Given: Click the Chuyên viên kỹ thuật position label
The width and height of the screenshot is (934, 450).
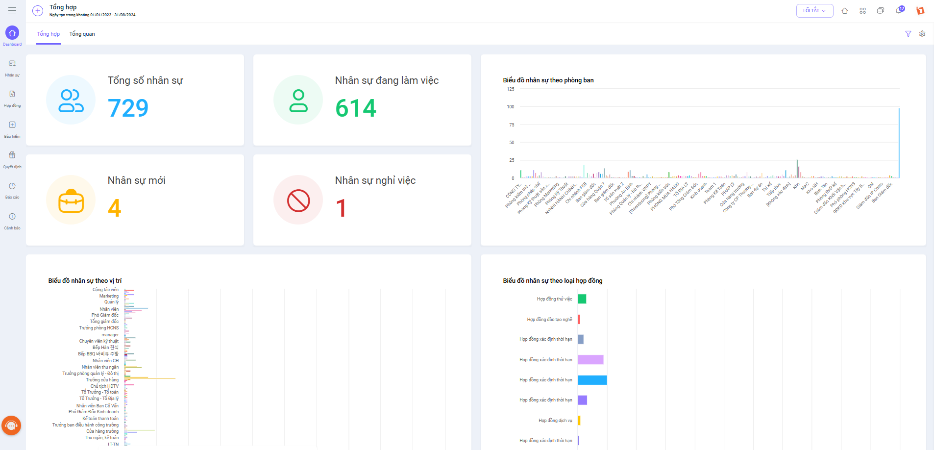Looking at the screenshot, I should click(98, 341).
